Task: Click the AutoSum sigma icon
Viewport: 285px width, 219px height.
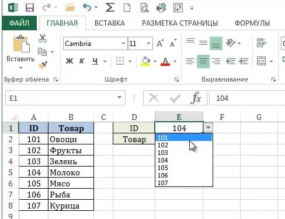Action: 110,8
